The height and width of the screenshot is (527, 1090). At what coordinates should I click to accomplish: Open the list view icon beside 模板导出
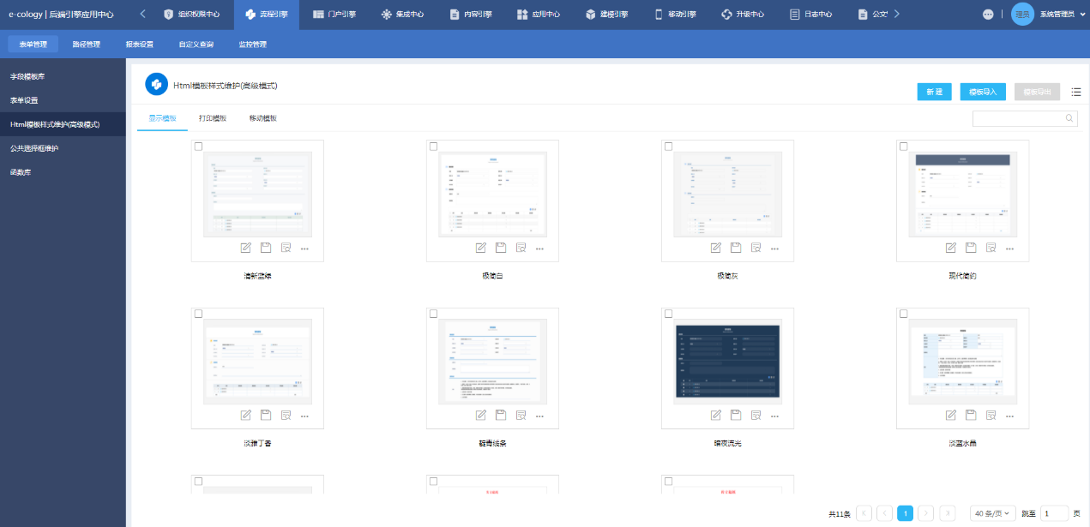click(x=1076, y=92)
